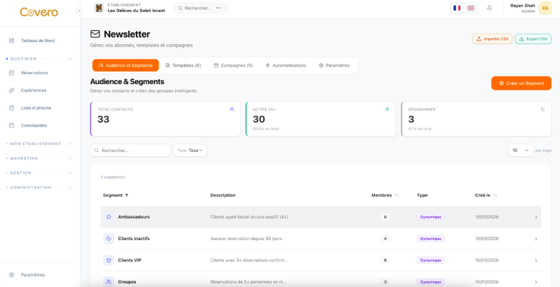Click the notification bell icon

pyautogui.click(x=489, y=8)
